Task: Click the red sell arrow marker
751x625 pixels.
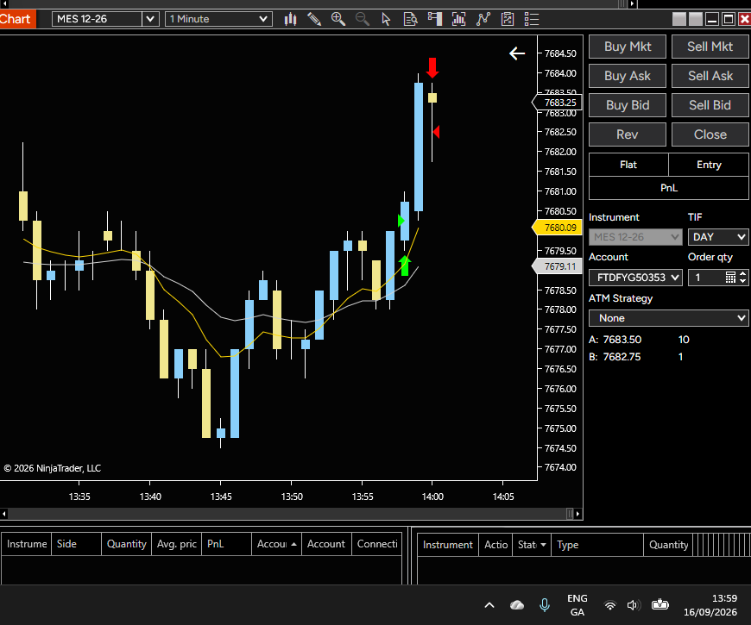Action: tap(432, 68)
